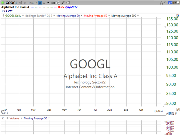This screenshot has width=180, height=135.
Task: Expand the Volume dropdown arrow
Action: (x=21, y=118)
